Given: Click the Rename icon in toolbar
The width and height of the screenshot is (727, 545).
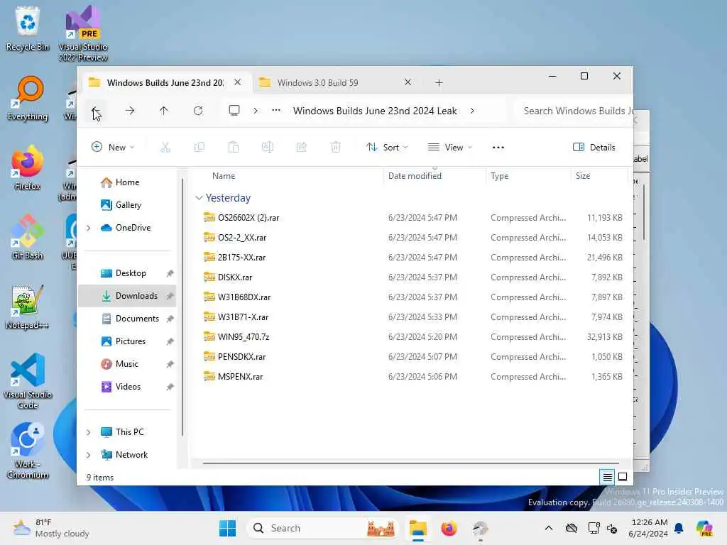Looking at the screenshot, I should pos(268,148).
